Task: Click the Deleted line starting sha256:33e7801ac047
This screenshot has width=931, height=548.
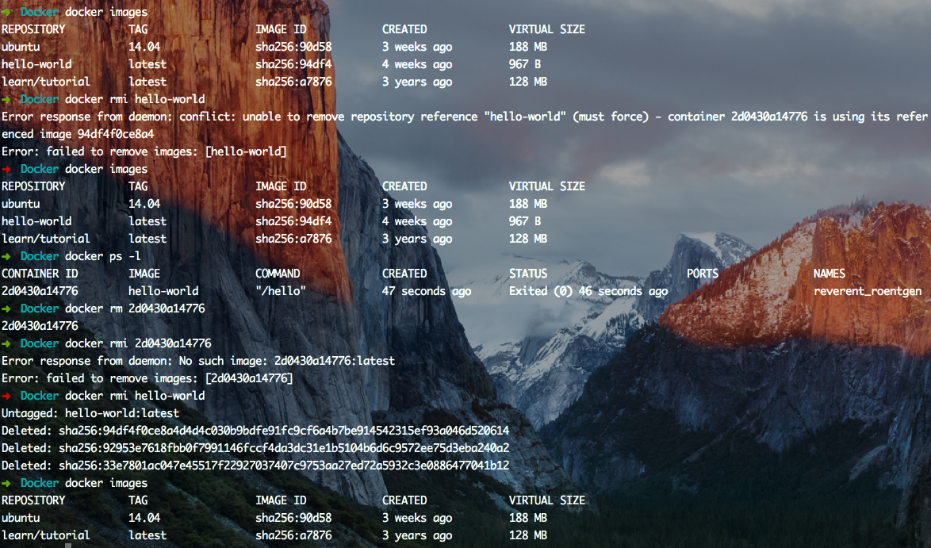Action: 255,466
